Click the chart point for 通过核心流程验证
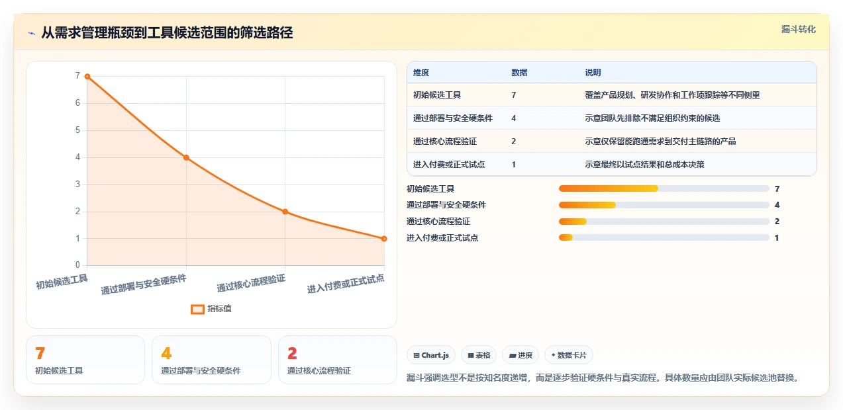This screenshot has width=843, height=410. pos(285,212)
